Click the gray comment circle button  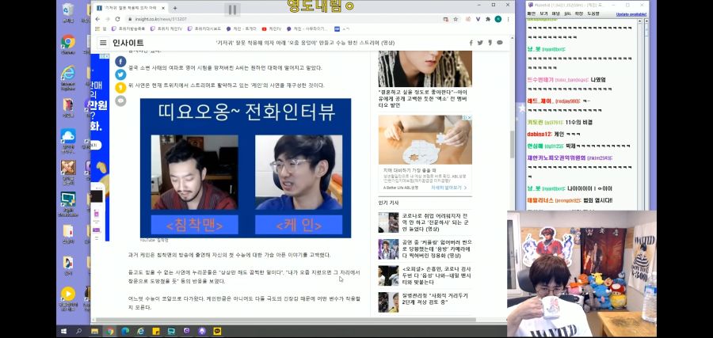pyautogui.click(x=120, y=101)
